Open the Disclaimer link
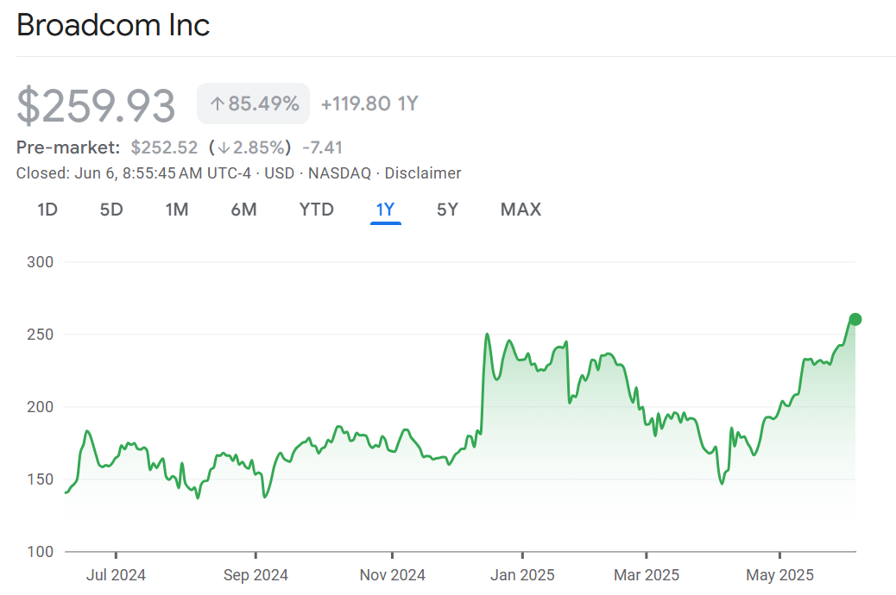The height and width of the screenshot is (595, 896). (x=422, y=173)
